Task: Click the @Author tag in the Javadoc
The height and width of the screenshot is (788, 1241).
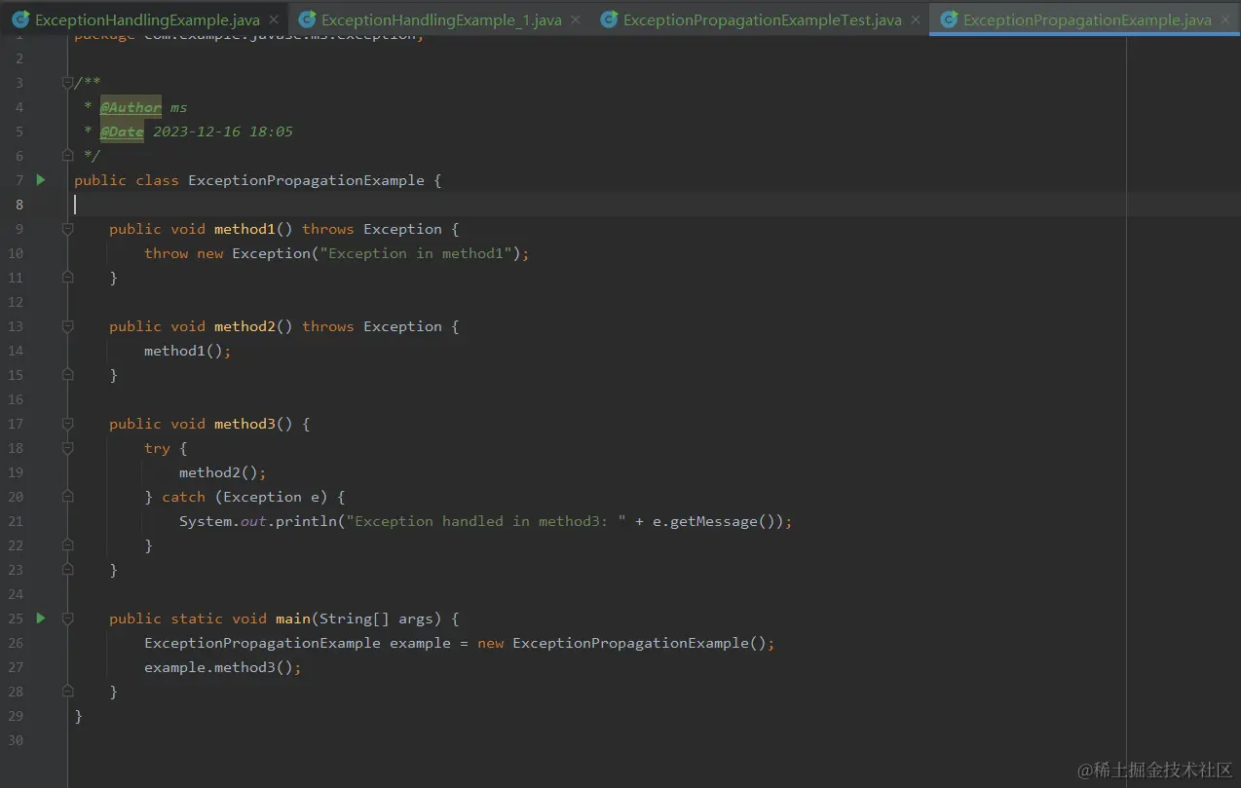Action: (x=131, y=107)
